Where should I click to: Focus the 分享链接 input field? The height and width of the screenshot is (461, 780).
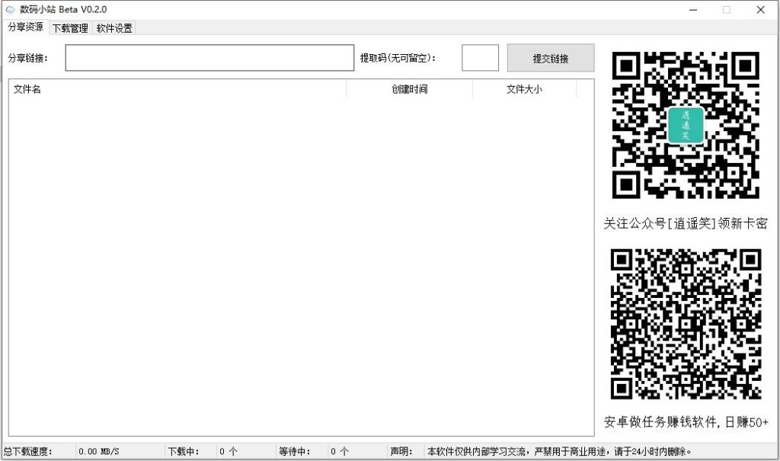point(209,58)
